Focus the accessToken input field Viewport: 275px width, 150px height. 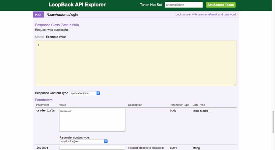184,5
